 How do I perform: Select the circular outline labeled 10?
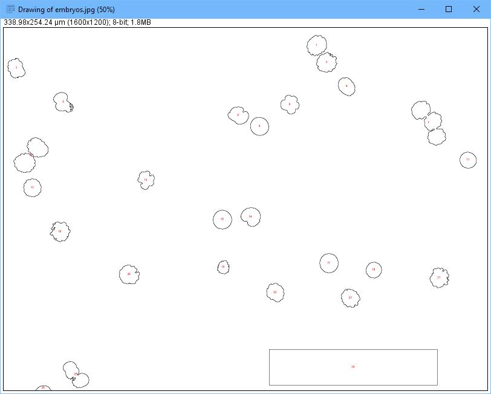[33, 188]
